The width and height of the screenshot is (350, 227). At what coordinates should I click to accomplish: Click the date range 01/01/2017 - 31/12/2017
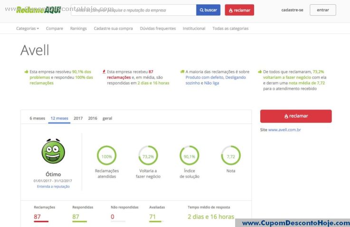pos(53,181)
